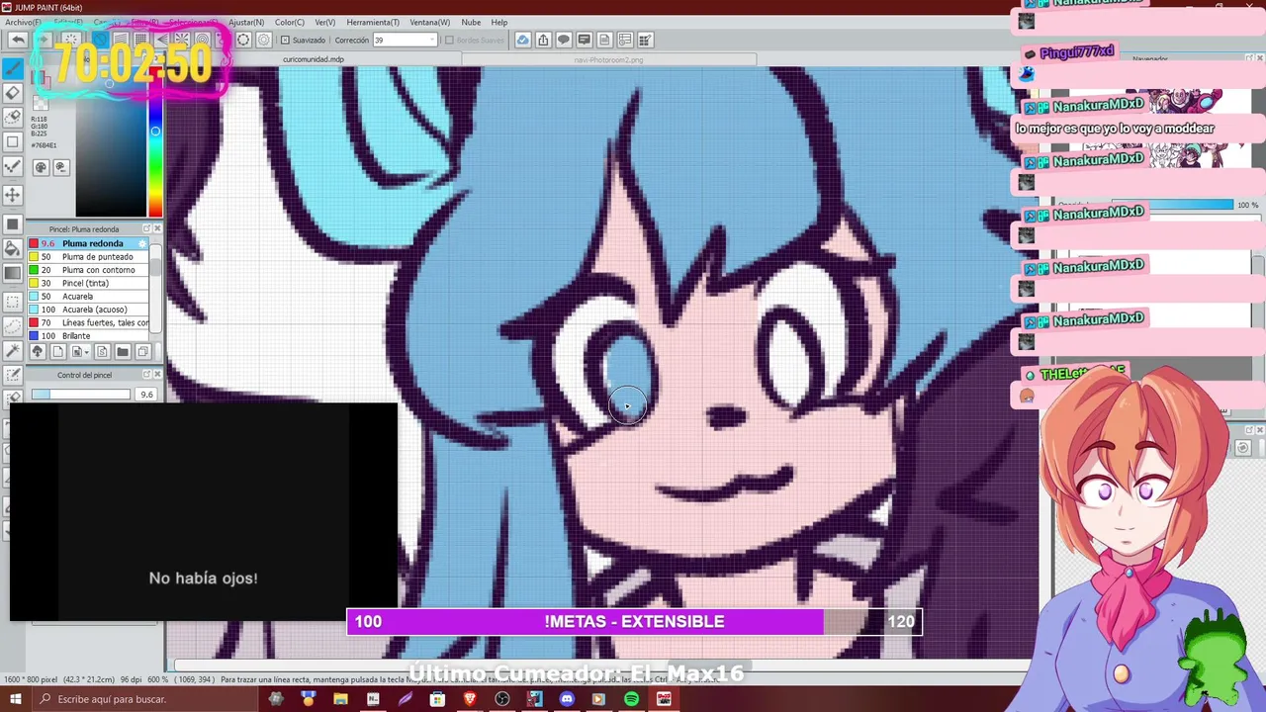Image resolution: width=1266 pixels, height=712 pixels.
Task: Click the rightmost checklist-pencil icon in the toolbar
Action: point(646,40)
